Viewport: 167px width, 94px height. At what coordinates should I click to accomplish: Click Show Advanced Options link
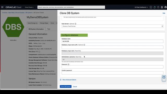[x=69, y=80]
